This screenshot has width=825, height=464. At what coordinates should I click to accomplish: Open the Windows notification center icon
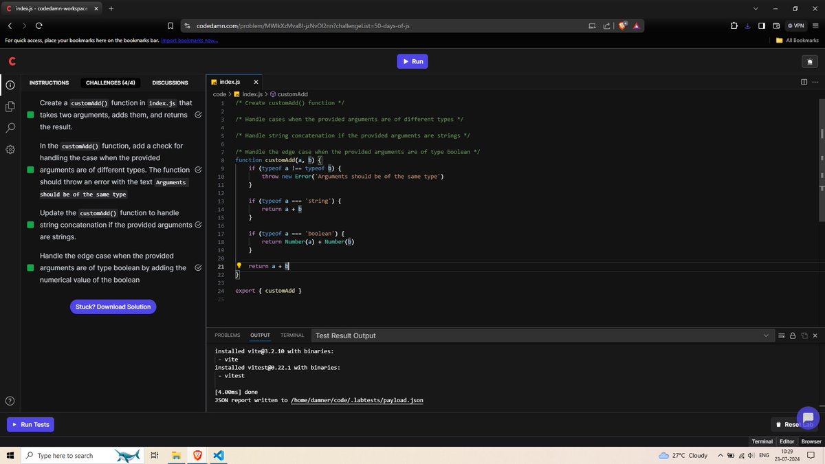[811, 455]
